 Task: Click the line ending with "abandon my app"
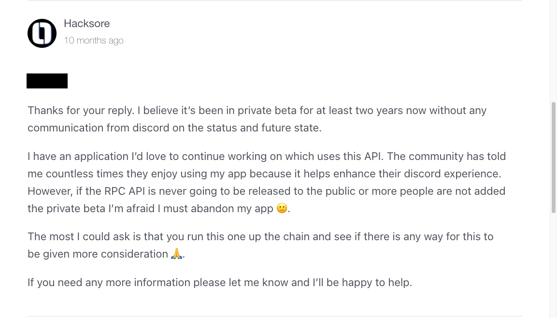159,209
